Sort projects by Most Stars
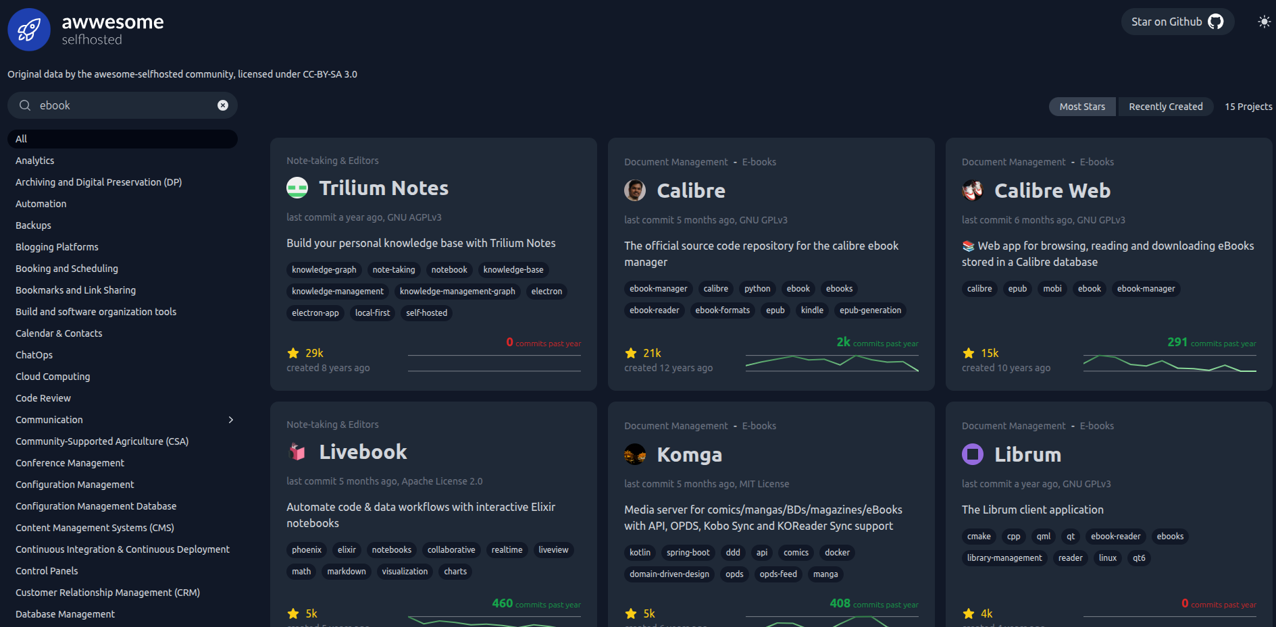Image resolution: width=1276 pixels, height=627 pixels. 1082,107
